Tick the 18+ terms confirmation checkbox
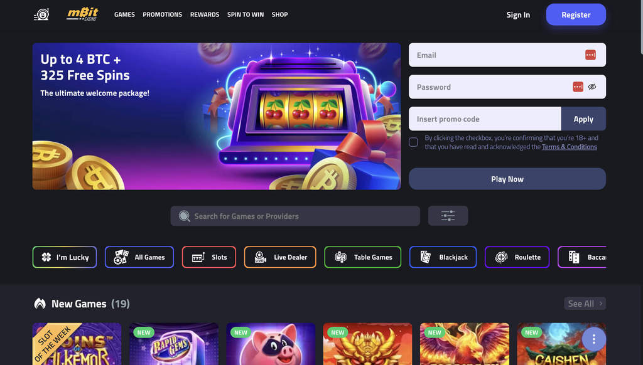The height and width of the screenshot is (365, 643). tap(413, 142)
